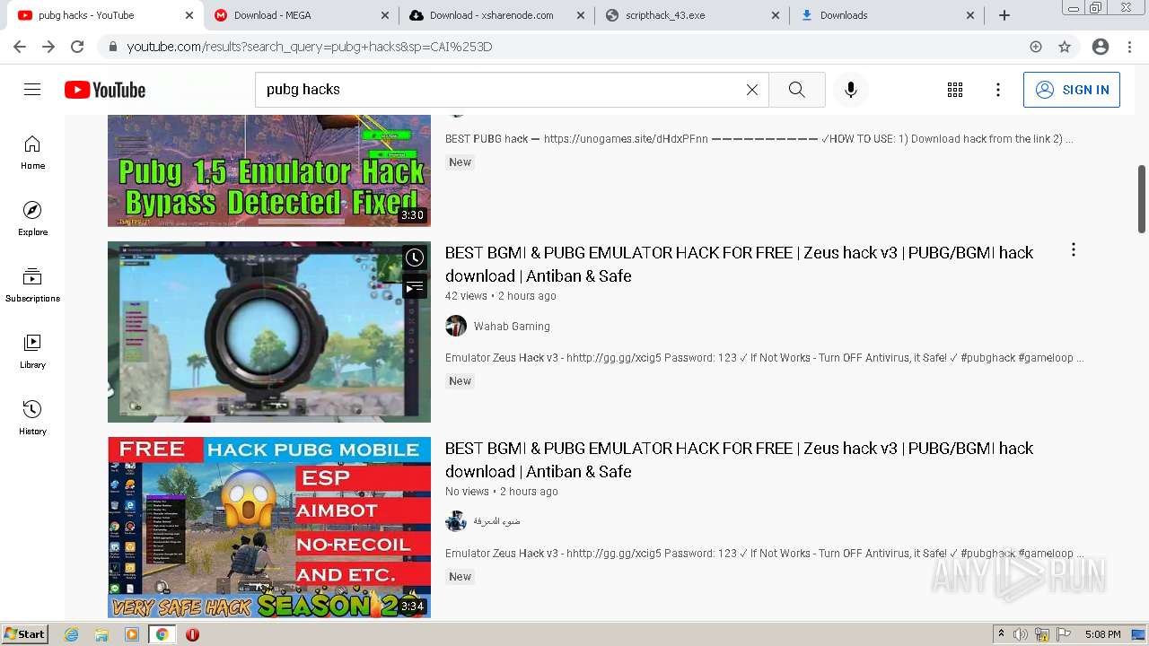Click the Watch later clock icon on thumbnail
The image size is (1149, 646).
pos(414,258)
